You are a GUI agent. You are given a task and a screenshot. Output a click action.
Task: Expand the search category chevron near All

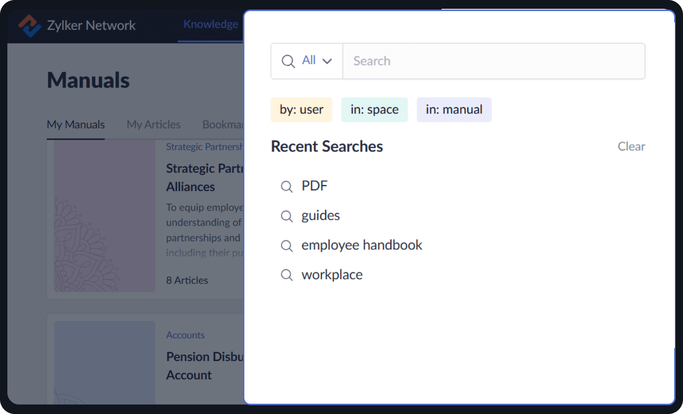[x=328, y=62]
